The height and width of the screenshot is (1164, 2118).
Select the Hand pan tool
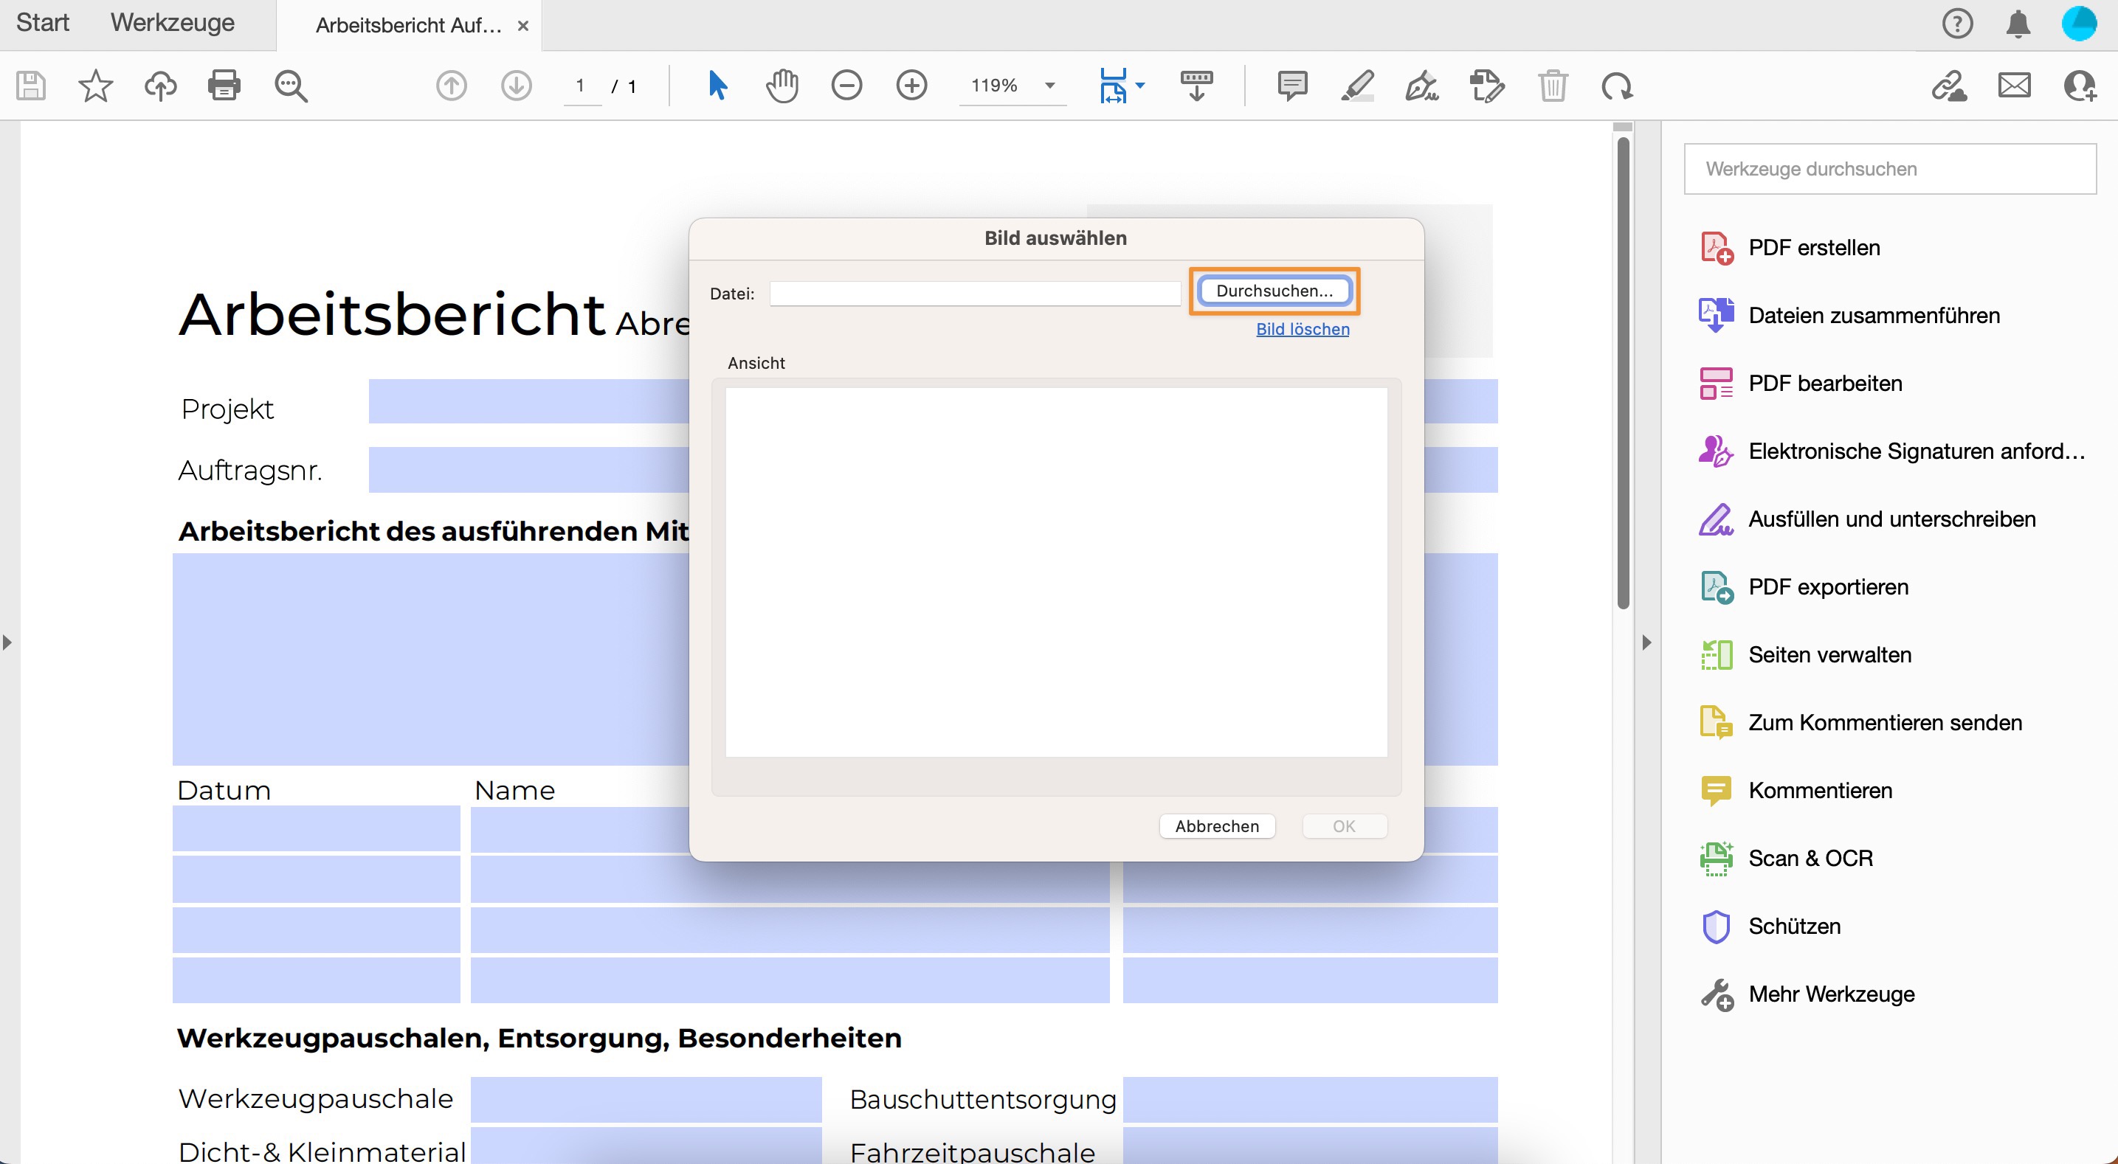[x=782, y=86]
